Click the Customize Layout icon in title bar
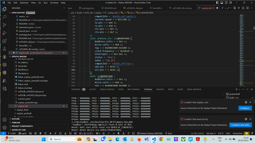 point(231,3)
